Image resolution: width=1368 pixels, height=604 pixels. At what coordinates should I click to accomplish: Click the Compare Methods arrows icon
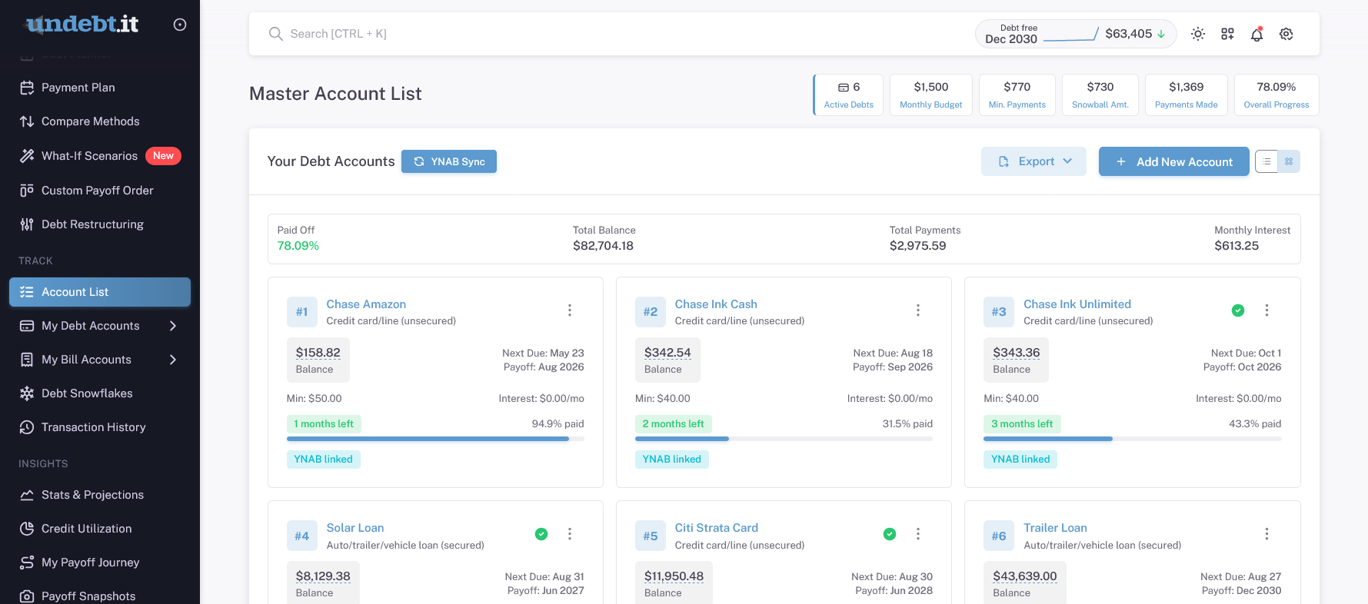coord(27,121)
